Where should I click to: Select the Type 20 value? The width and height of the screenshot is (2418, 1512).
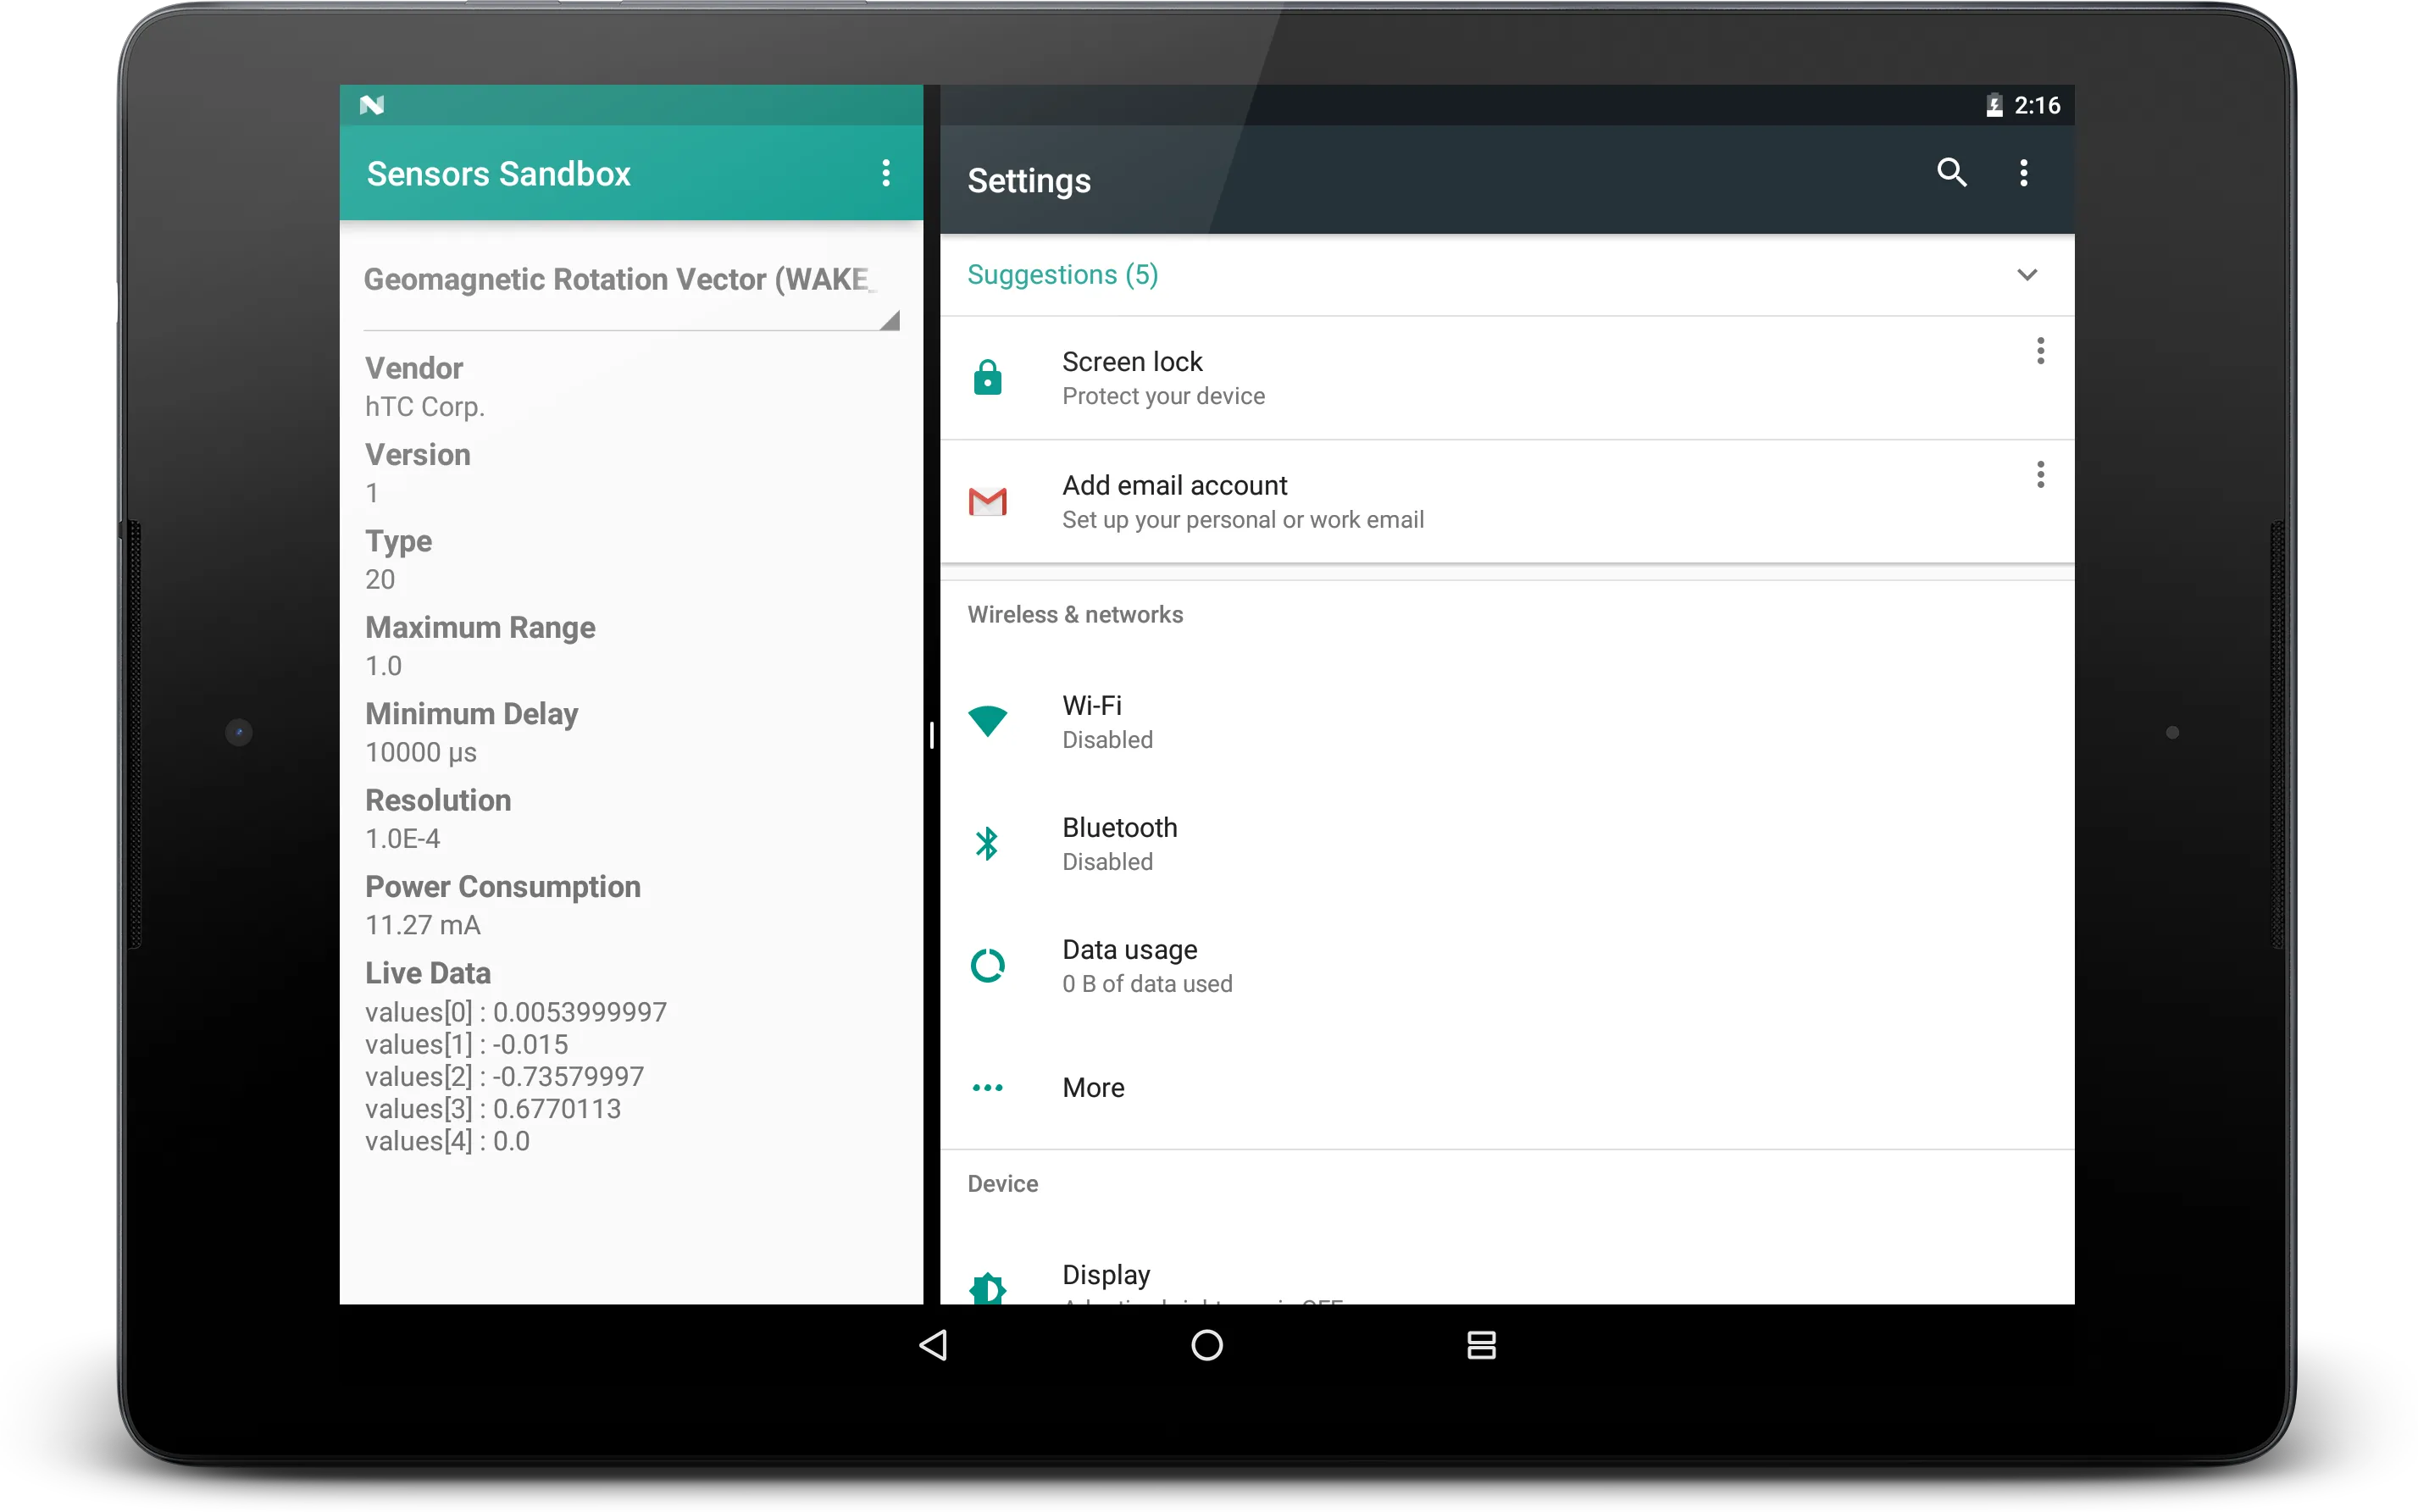tap(380, 580)
